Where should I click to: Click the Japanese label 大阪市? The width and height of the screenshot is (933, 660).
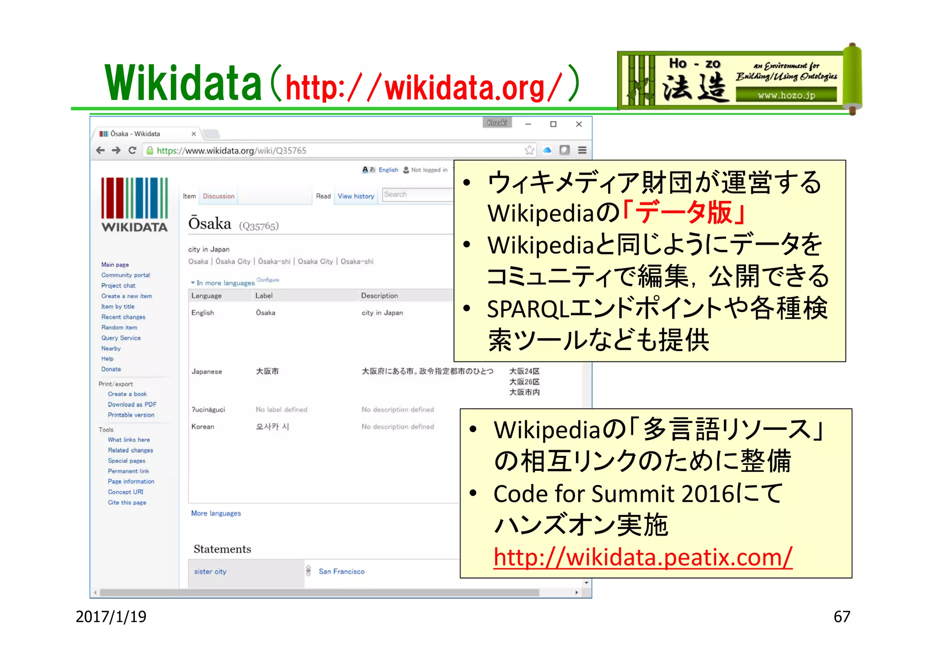[x=267, y=371]
